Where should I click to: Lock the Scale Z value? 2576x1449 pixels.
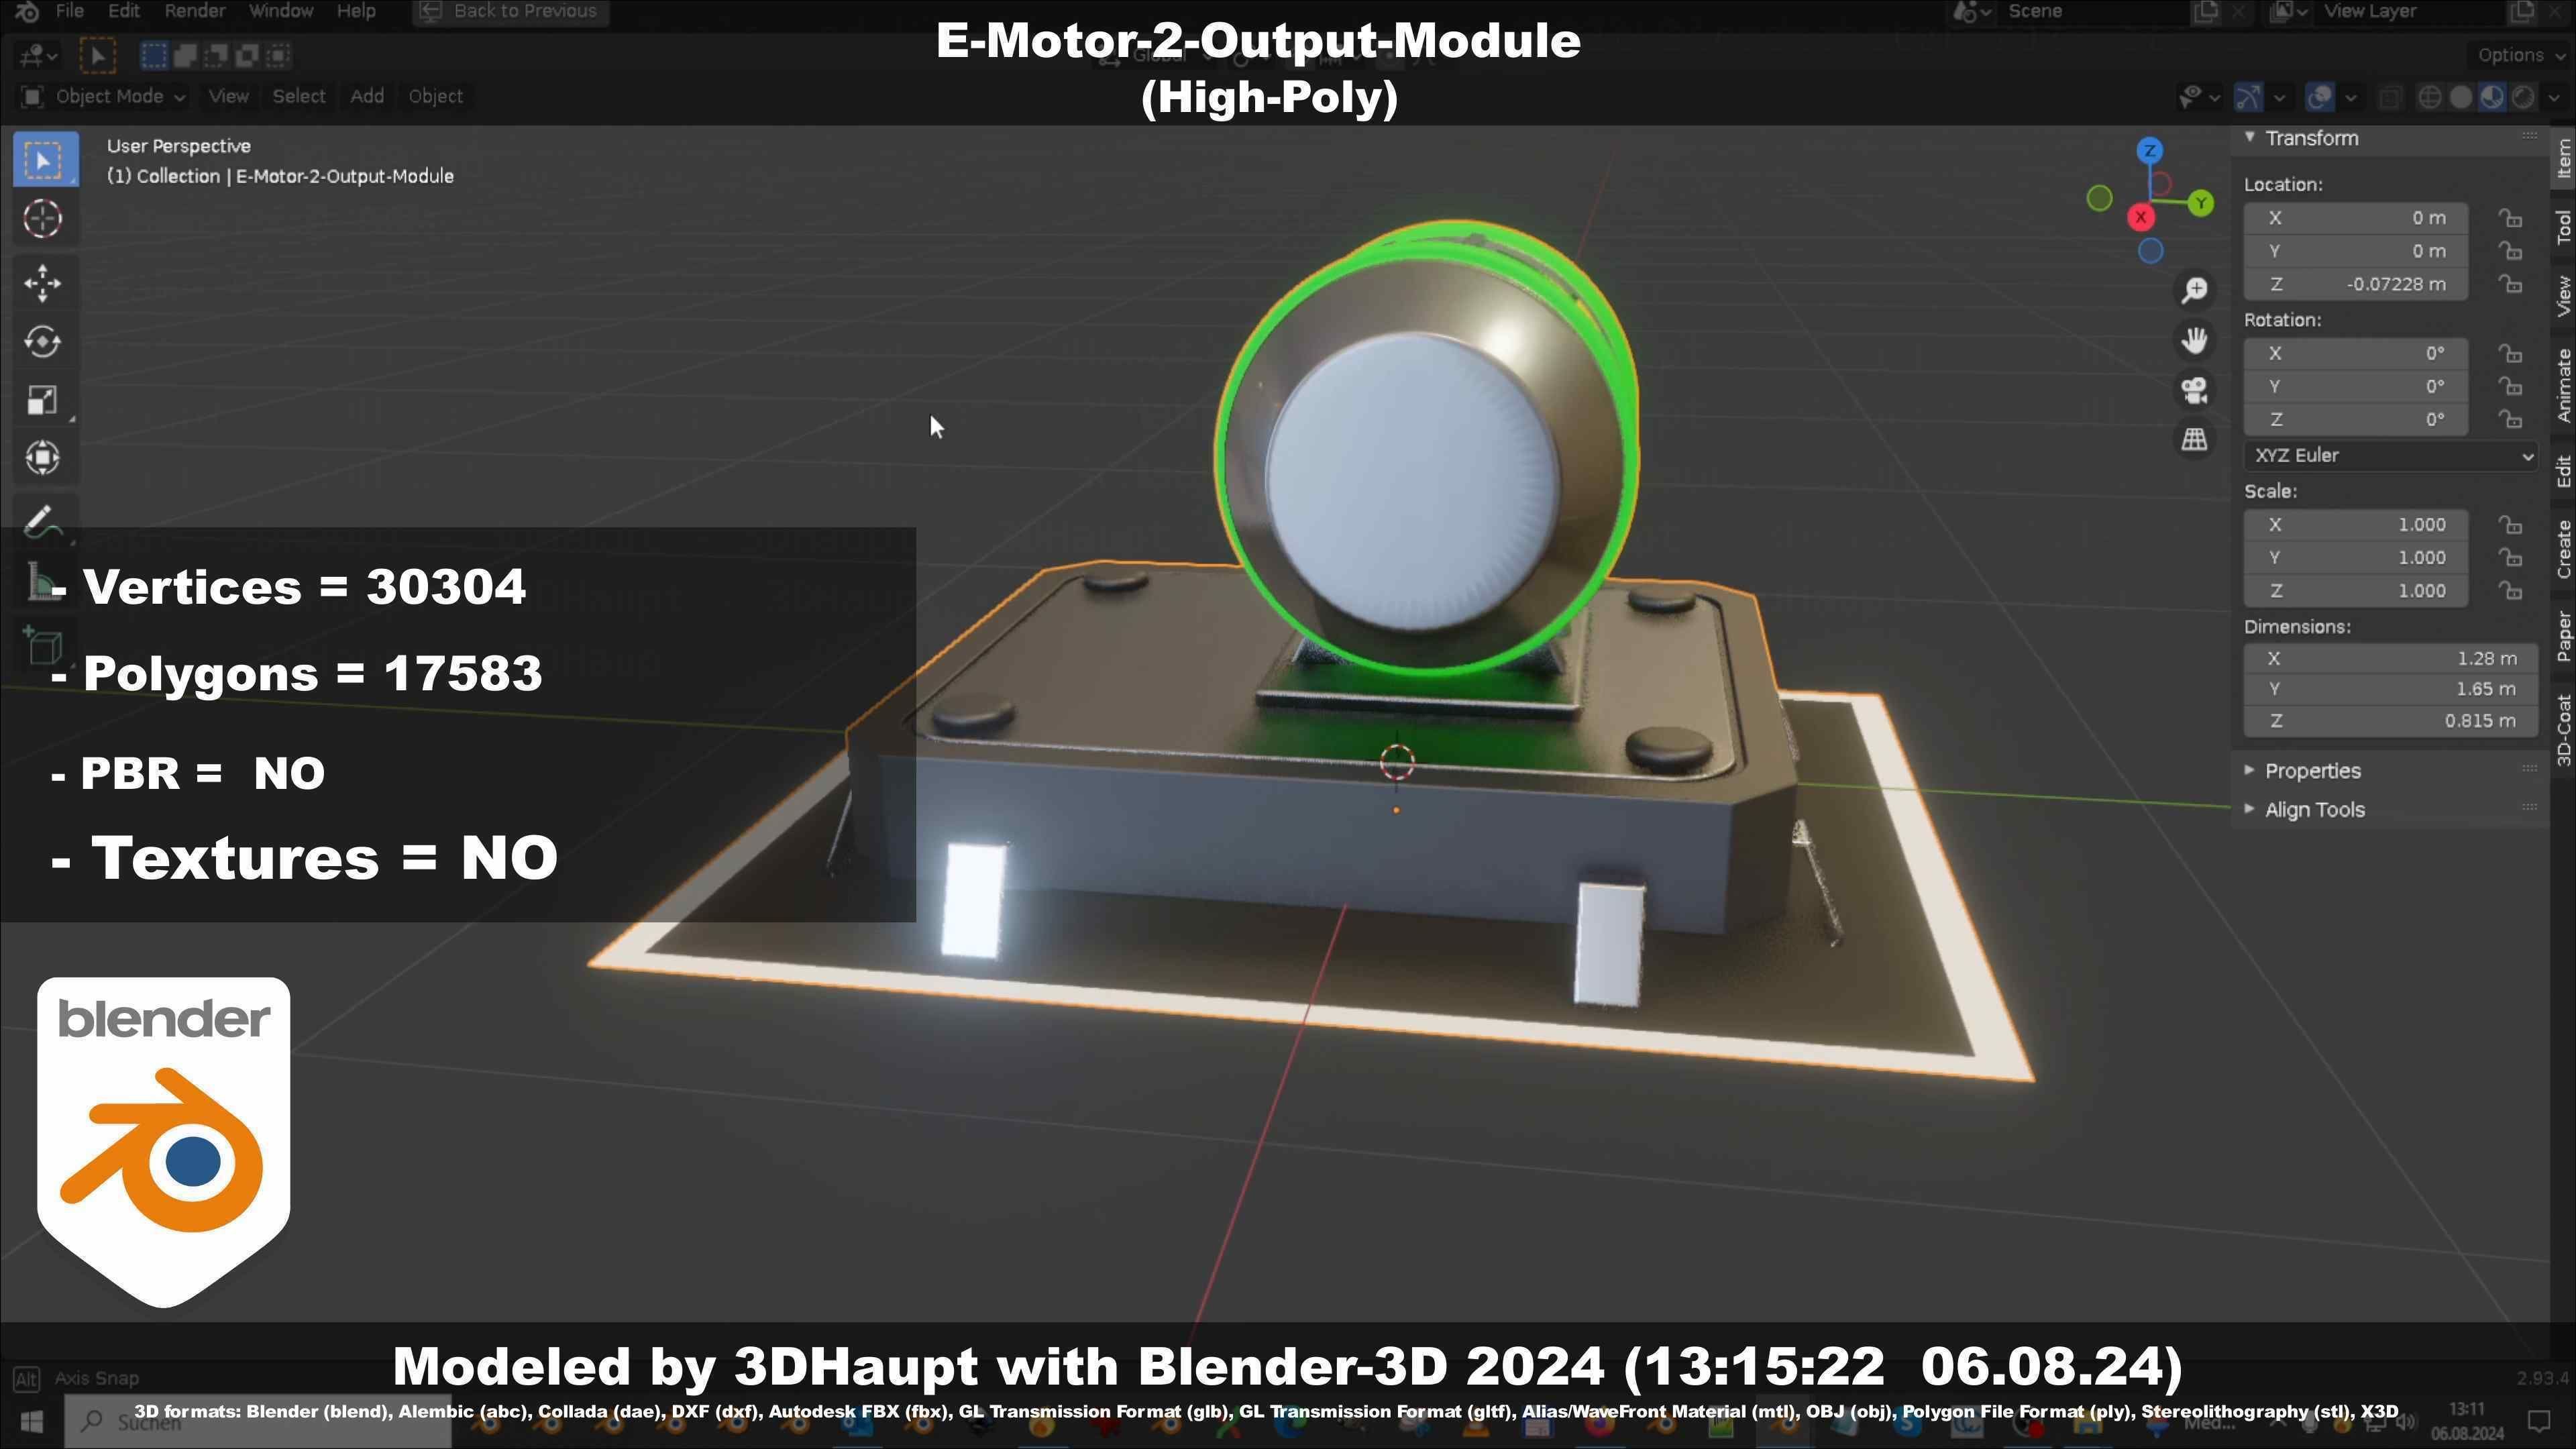pyautogui.click(x=2510, y=591)
